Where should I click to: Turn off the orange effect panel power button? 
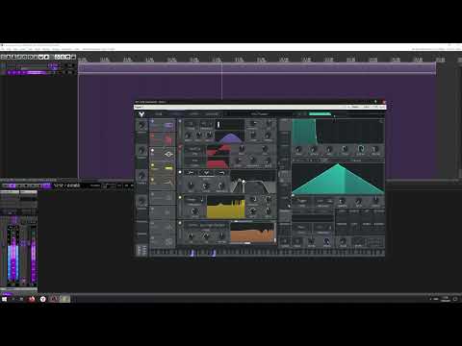[180, 223]
